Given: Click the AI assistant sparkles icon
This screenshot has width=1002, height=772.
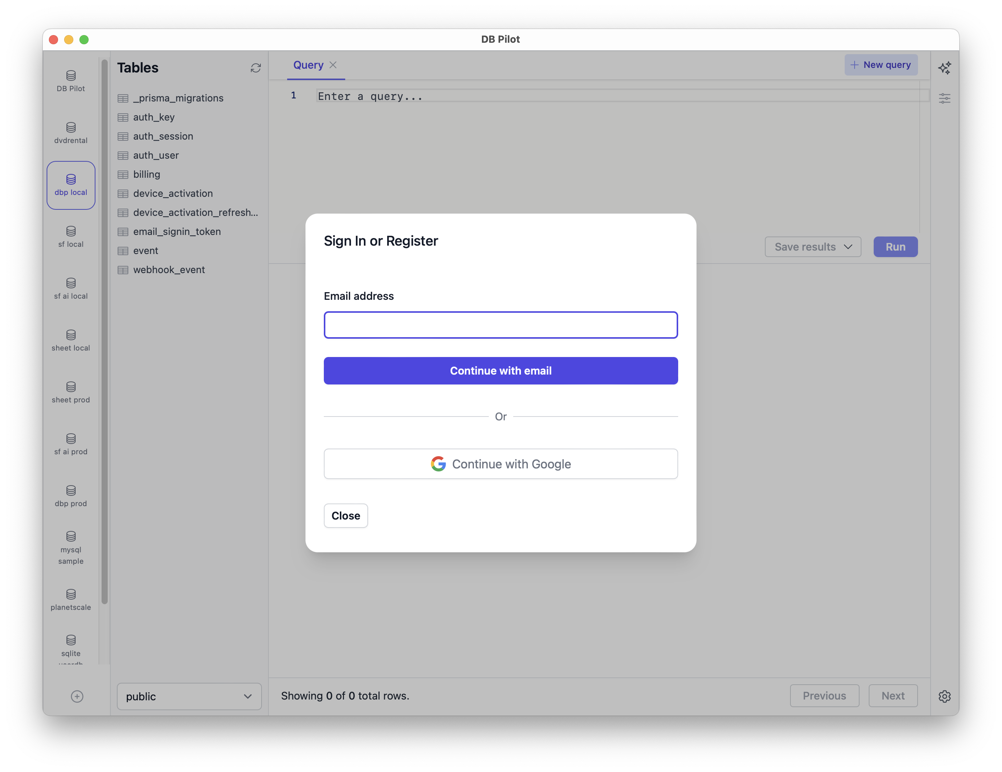Looking at the screenshot, I should coord(944,67).
